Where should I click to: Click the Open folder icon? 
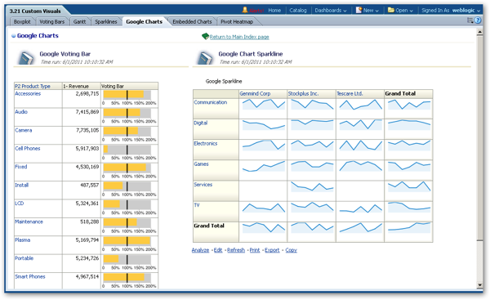(x=391, y=10)
